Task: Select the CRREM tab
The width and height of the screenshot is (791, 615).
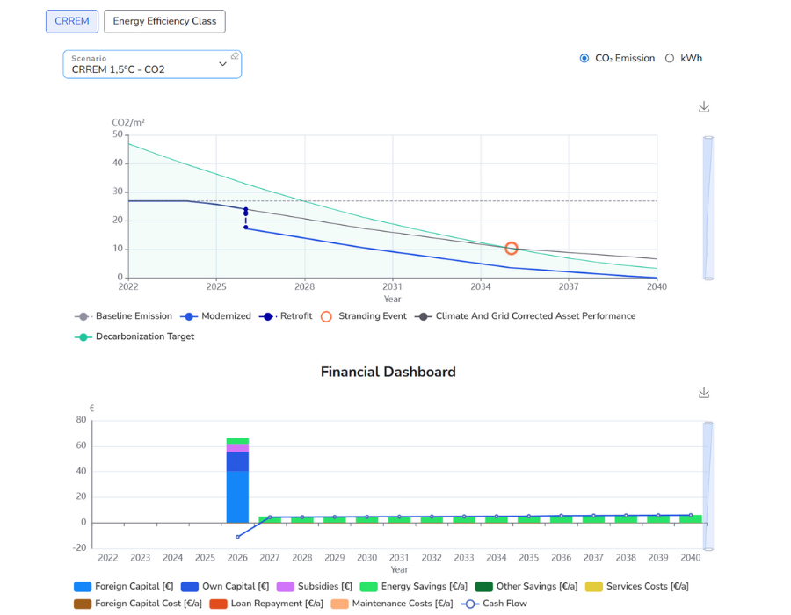Action: point(71,21)
